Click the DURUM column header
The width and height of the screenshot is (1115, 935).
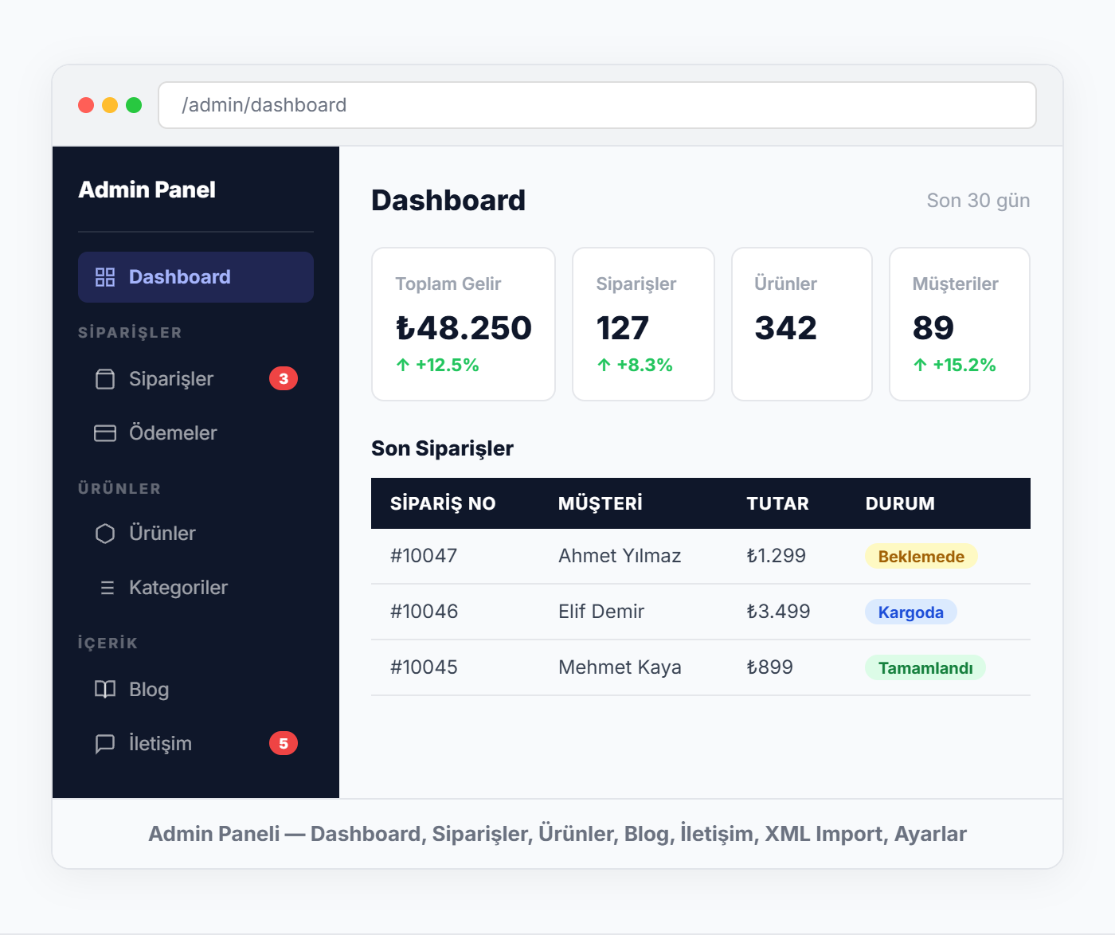click(x=900, y=503)
